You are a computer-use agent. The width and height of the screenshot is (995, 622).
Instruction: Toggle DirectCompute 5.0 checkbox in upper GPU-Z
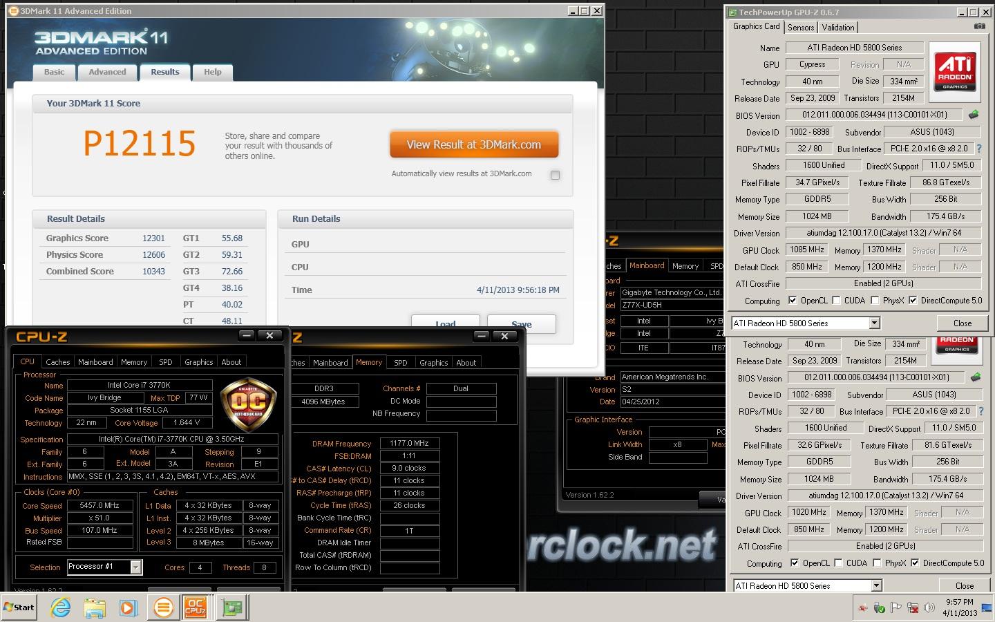(913, 301)
